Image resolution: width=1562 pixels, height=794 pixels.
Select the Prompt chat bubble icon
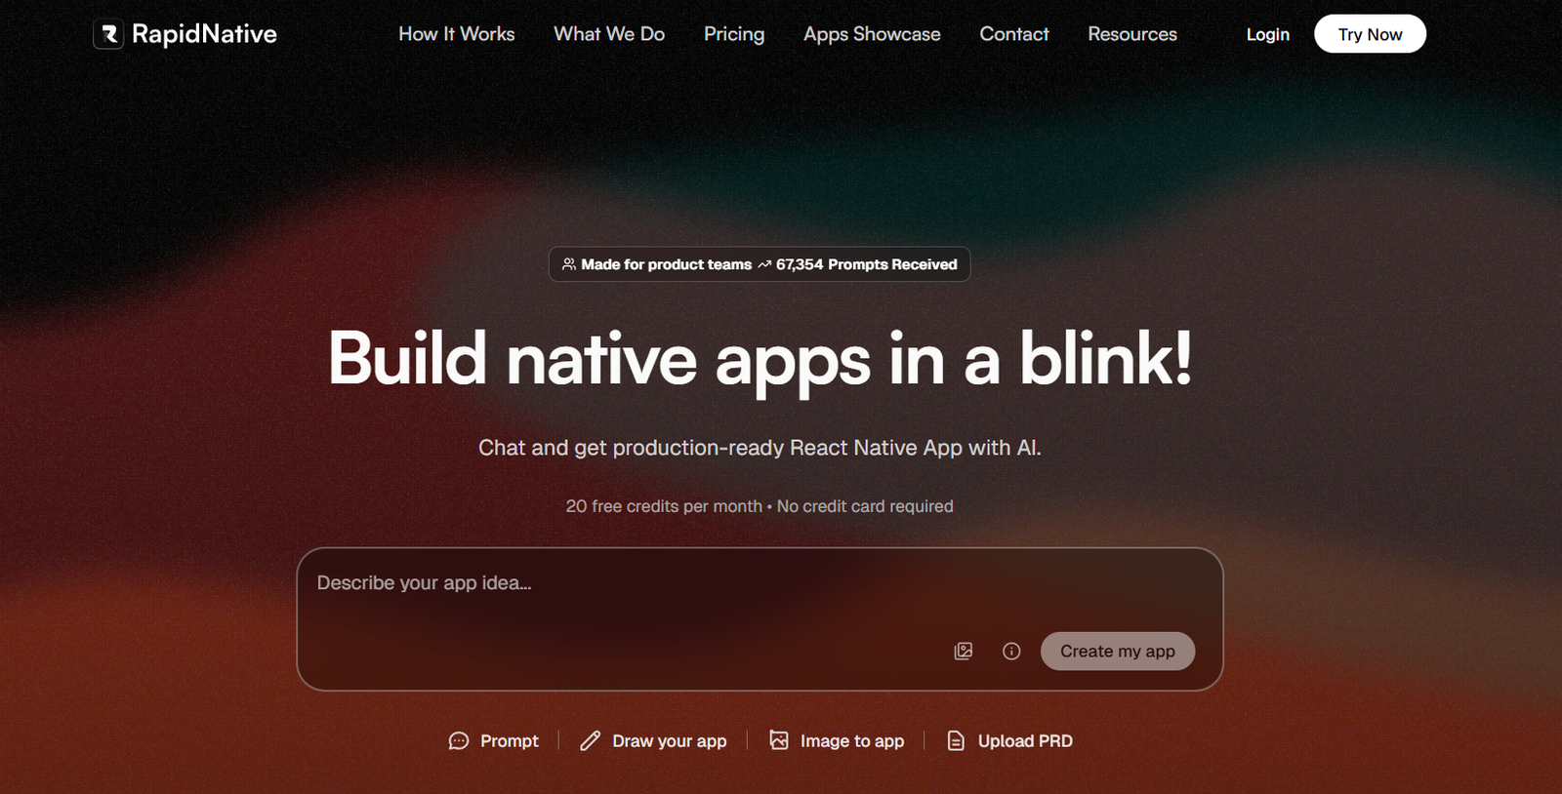[459, 741]
